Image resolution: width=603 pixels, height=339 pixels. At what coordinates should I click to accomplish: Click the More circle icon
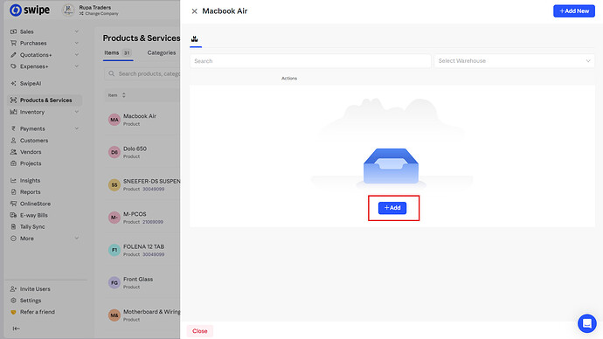pos(13,239)
